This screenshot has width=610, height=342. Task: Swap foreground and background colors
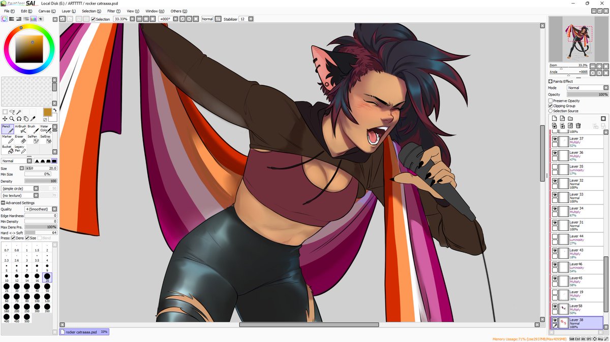pos(54,110)
